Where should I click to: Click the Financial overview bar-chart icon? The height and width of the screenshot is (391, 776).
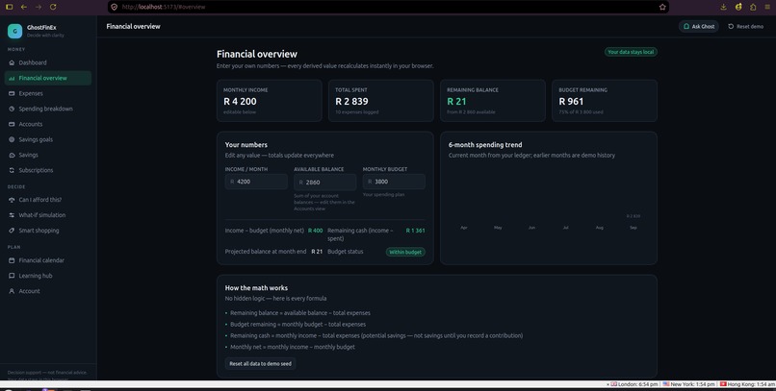12,78
